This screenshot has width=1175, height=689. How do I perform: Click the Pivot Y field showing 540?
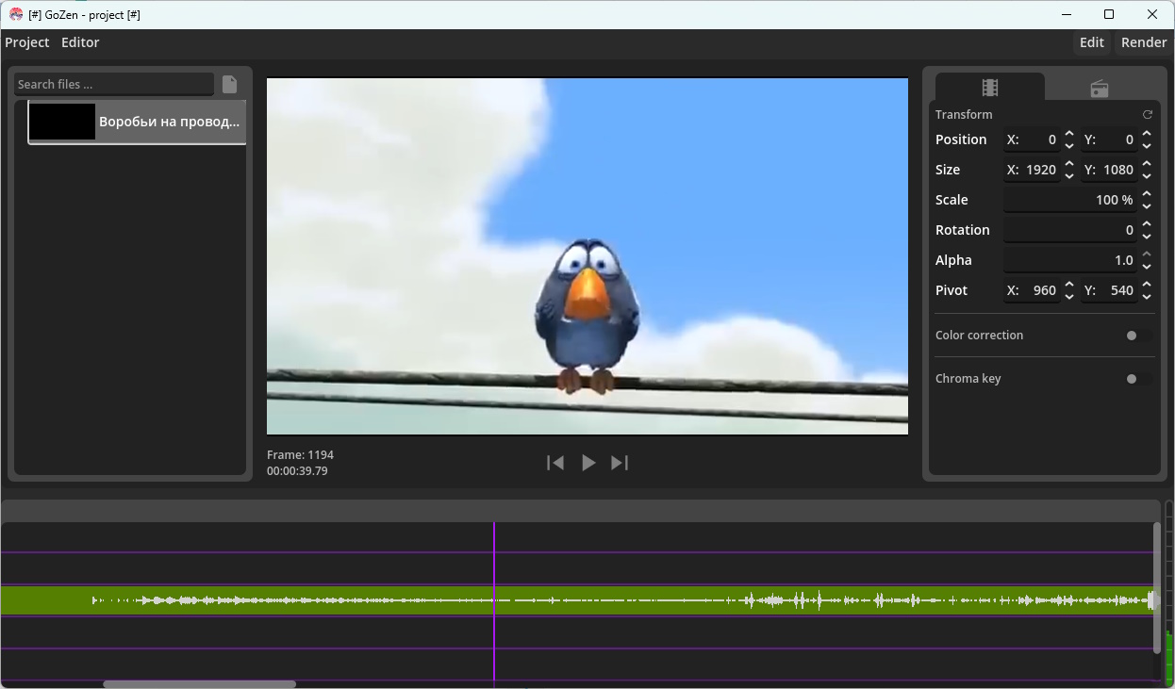click(1110, 290)
